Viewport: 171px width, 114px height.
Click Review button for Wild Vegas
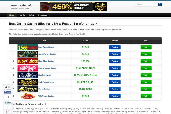point(115,96)
